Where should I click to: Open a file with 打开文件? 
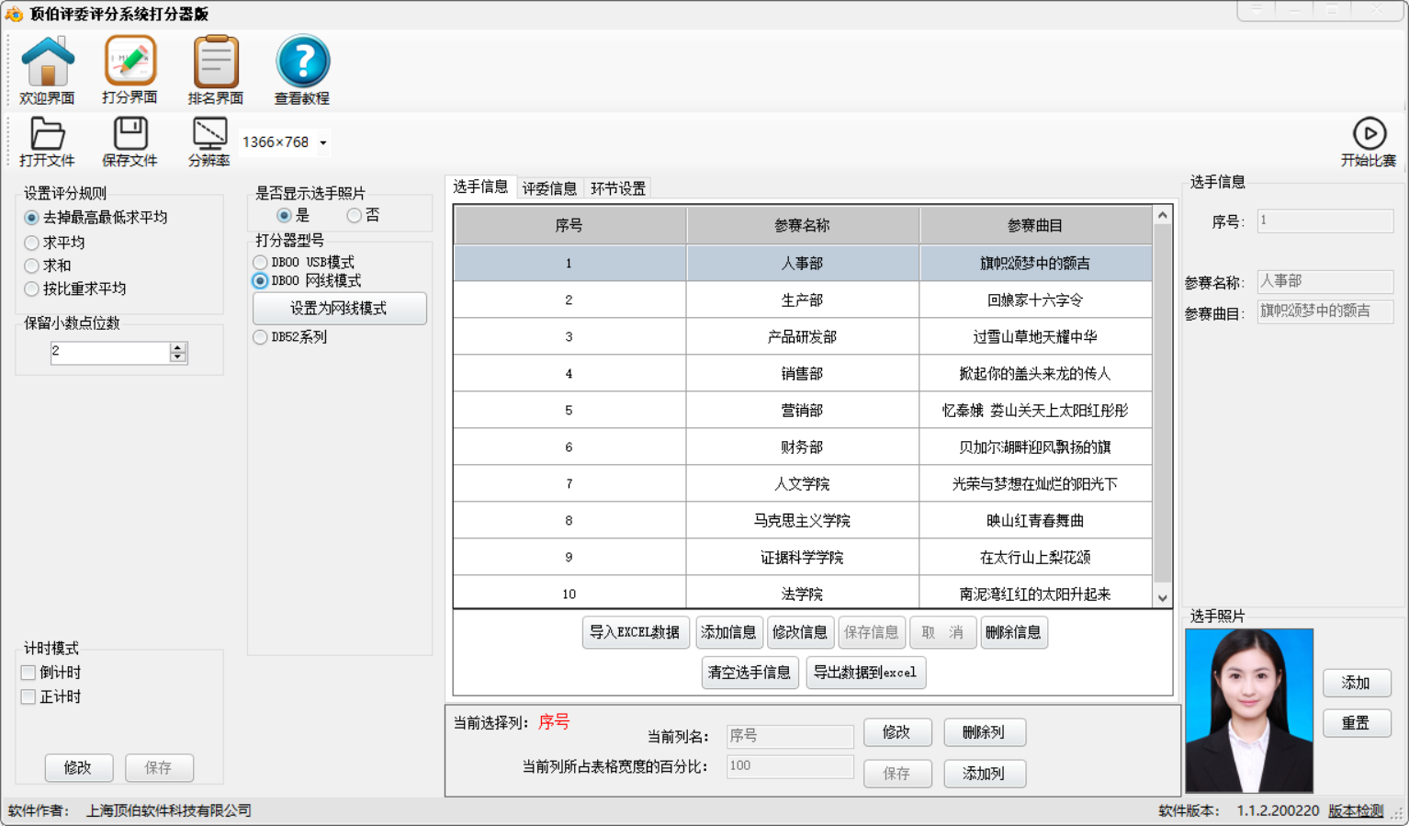(47, 142)
